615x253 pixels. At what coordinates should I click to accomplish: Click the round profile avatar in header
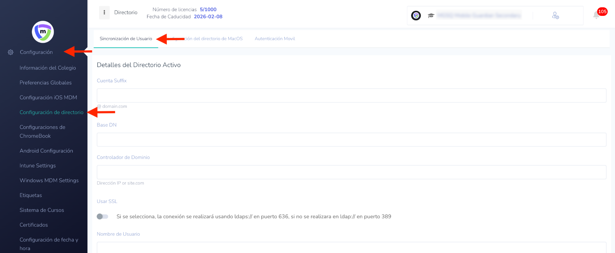pos(416,16)
